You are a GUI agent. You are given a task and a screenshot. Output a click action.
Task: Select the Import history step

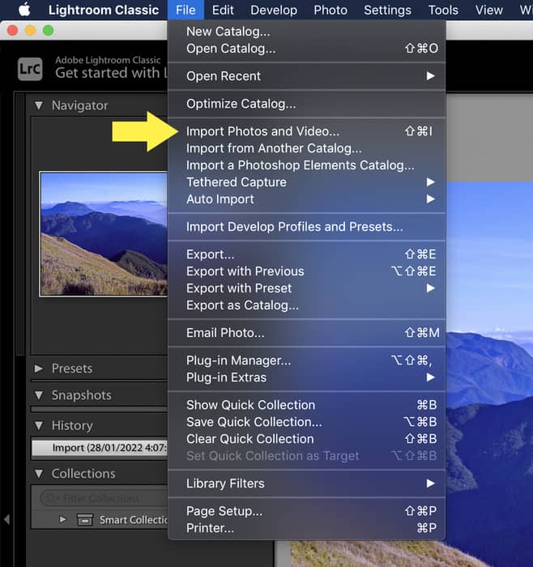pyautogui.click(x=100, y=448)
